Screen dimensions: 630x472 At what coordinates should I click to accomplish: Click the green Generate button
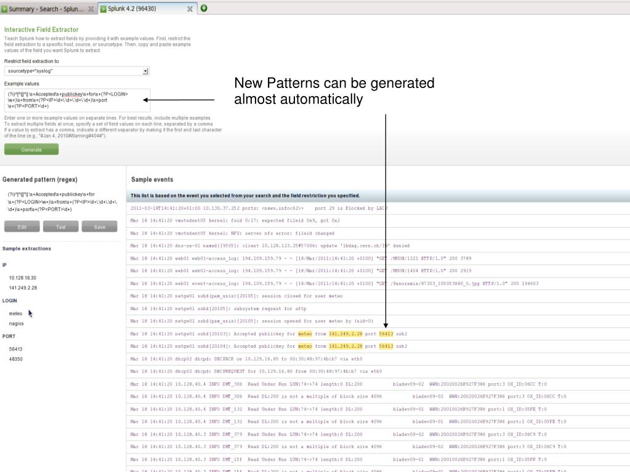pos(31,150)
